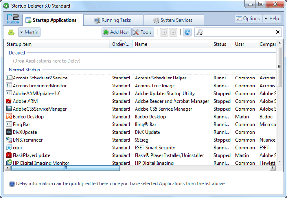This screenshot has width=287, height=198.
Task: Click the green user profile icon
Action: pyautogui.click(x=11, y=32)
